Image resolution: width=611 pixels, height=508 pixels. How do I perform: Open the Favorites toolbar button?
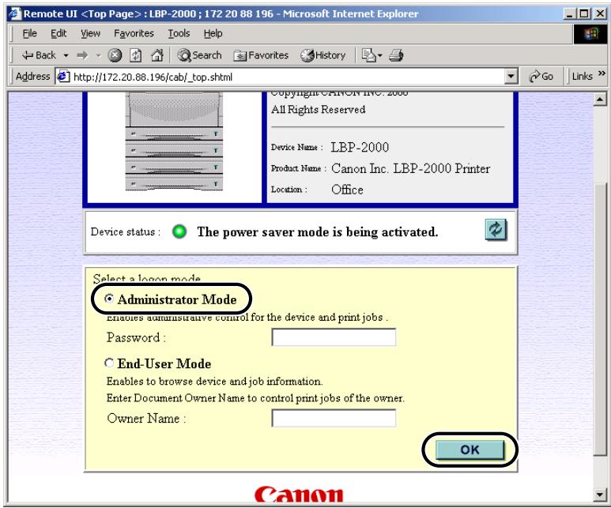point(261,55)
